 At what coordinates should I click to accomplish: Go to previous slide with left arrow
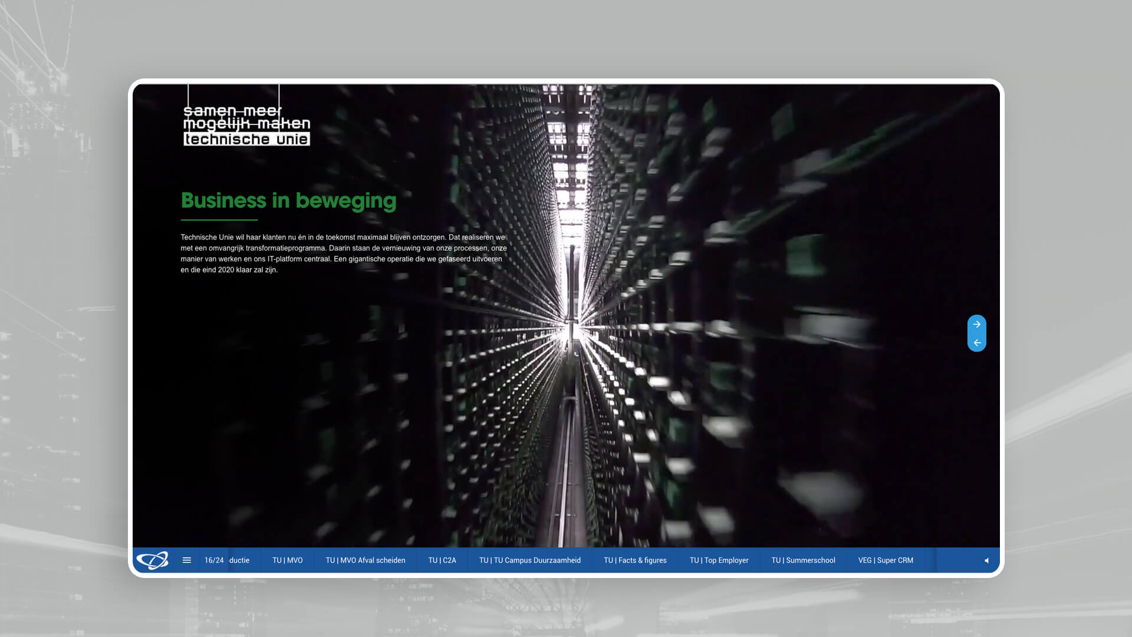click(977, 343)
